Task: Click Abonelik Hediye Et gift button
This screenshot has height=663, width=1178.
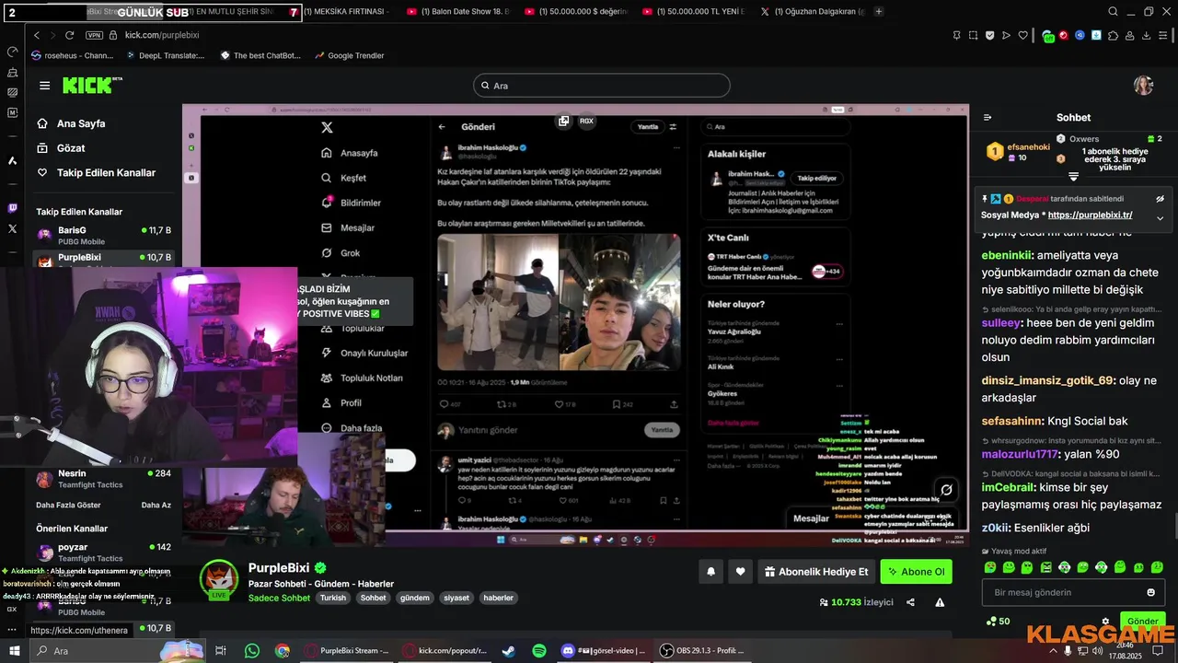Action: [x=815, y=572]
